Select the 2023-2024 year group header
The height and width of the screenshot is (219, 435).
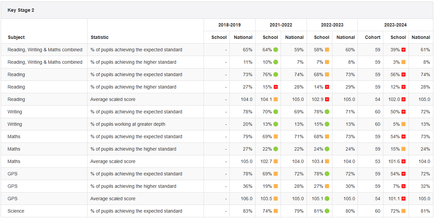(x=395, y=25)
